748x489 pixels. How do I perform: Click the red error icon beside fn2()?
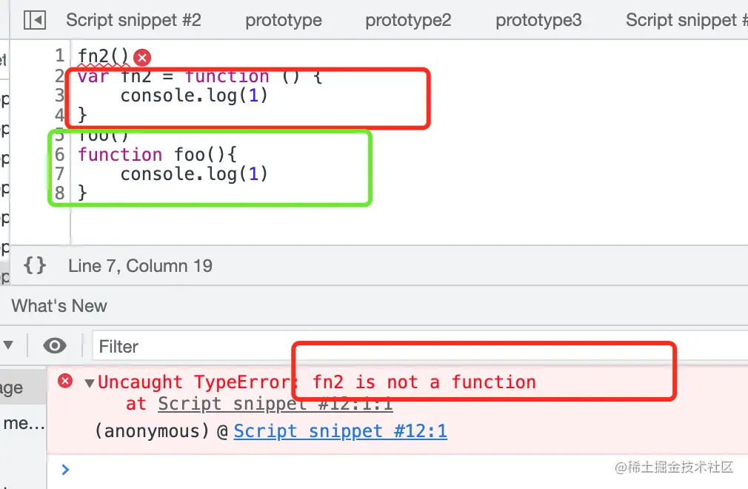click(141, 58)
